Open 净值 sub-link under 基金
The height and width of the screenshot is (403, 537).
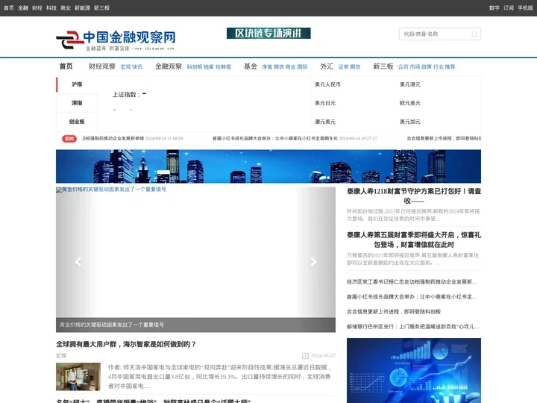pos(267,67)
